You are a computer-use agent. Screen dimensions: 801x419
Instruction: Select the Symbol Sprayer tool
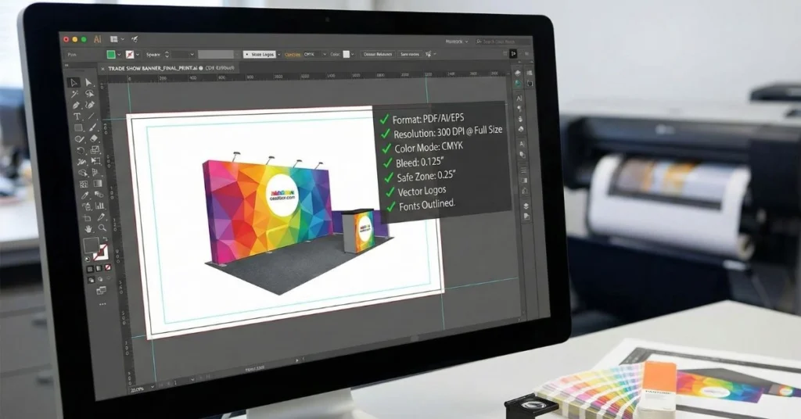click(86, 206)
